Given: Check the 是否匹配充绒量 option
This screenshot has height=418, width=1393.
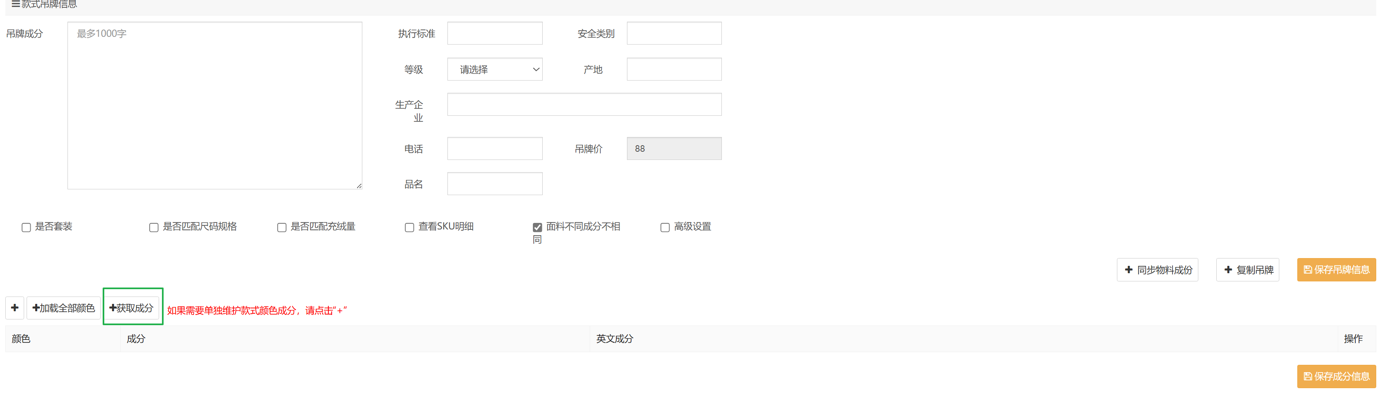Looking at the screenshot, I should (282, 228).
